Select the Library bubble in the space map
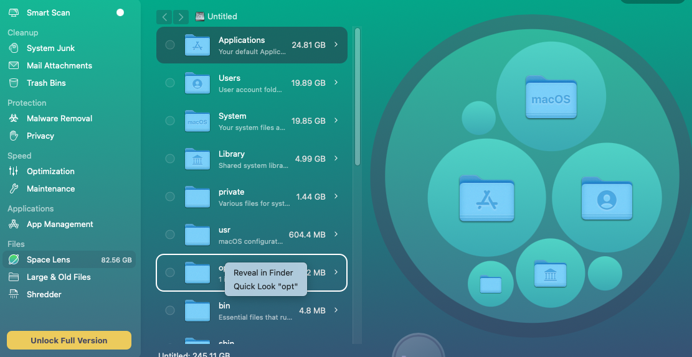This screenshot has height=357, width=692. click(551, 273)
